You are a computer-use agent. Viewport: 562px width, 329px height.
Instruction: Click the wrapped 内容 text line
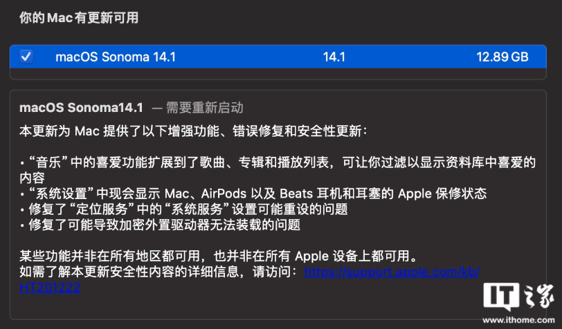33,178
